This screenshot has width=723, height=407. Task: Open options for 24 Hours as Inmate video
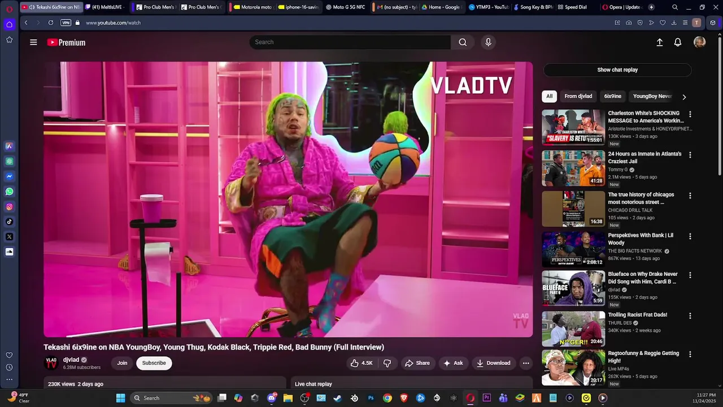(690, 155)
